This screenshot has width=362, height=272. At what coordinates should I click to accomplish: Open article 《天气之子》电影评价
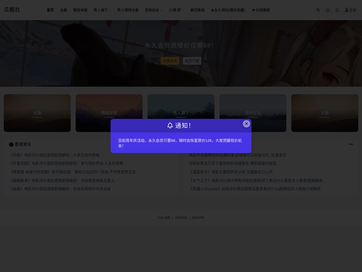256,180
